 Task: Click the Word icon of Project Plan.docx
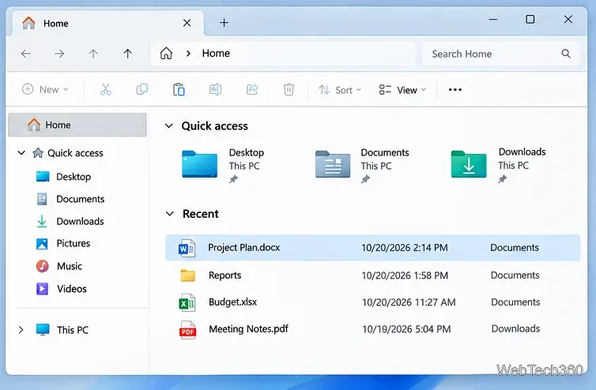point(187,248)
